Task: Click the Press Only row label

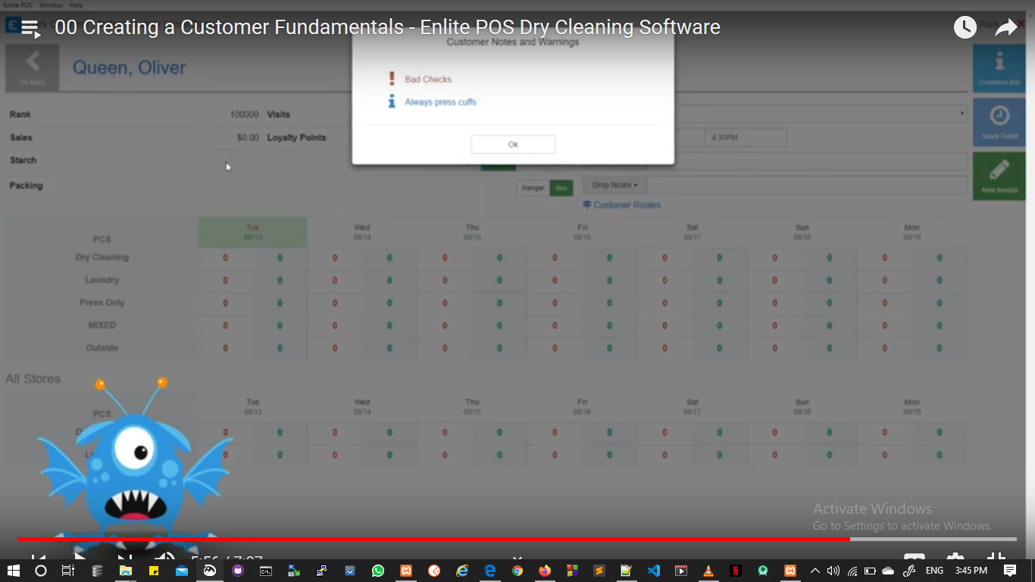Action: tap(102, 302)
